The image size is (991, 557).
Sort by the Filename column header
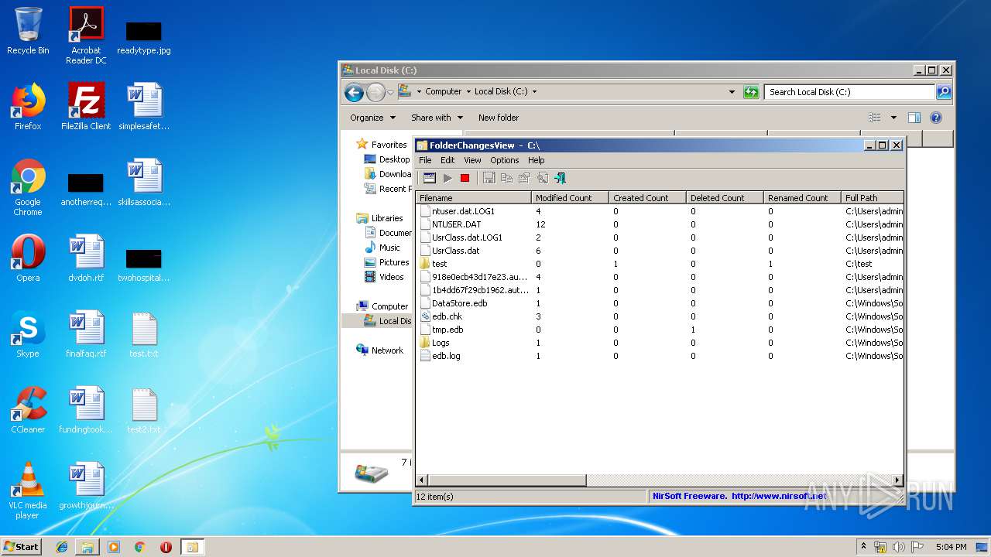474,198
